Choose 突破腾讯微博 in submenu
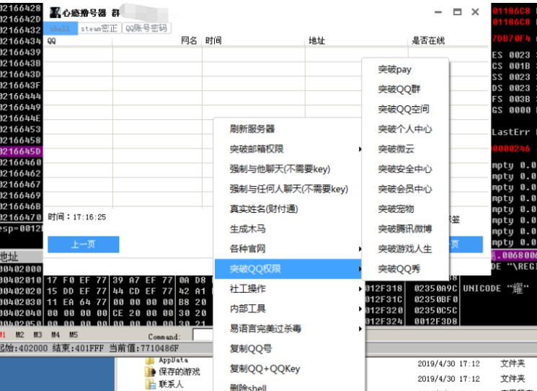The width and height of the screenshot is (537, 391). tap(405, 229)
